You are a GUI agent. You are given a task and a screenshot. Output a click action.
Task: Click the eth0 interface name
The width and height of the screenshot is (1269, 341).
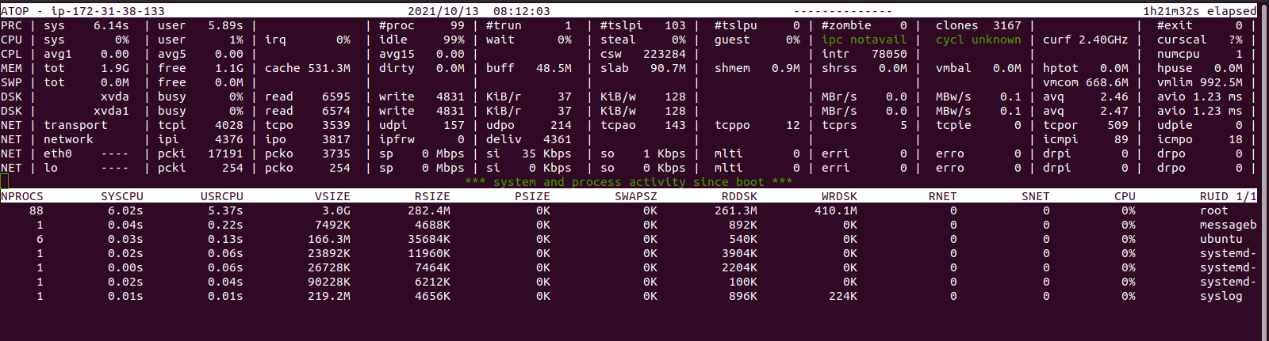click(58, 153)
